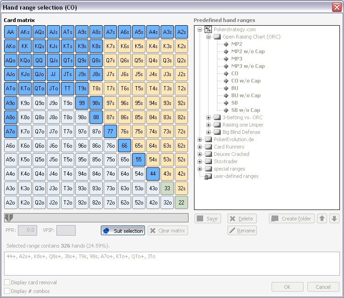Viewport: 344px width, 298px height.
Task: Toggle the A2s suited cell
Action: 182,32
